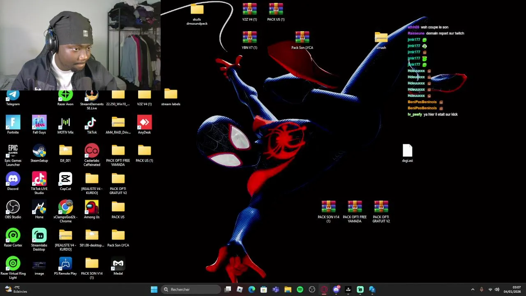Open the xClampsGod2k Chrome shortcut

click(65, 211)
